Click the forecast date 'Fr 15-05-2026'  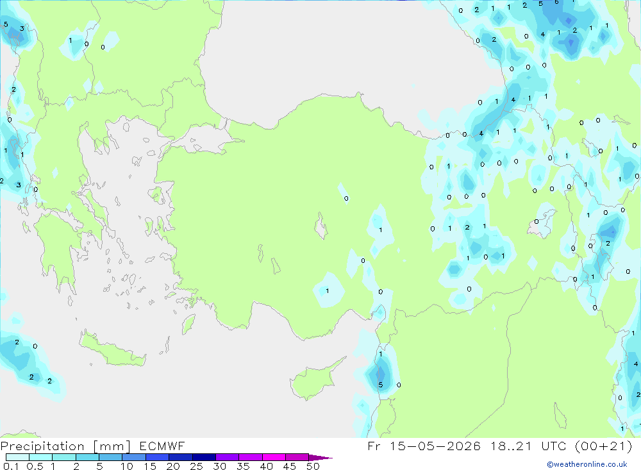(424, 446)
